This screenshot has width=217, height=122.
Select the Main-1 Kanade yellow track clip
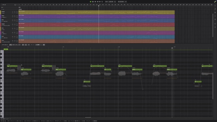(96, 12)
